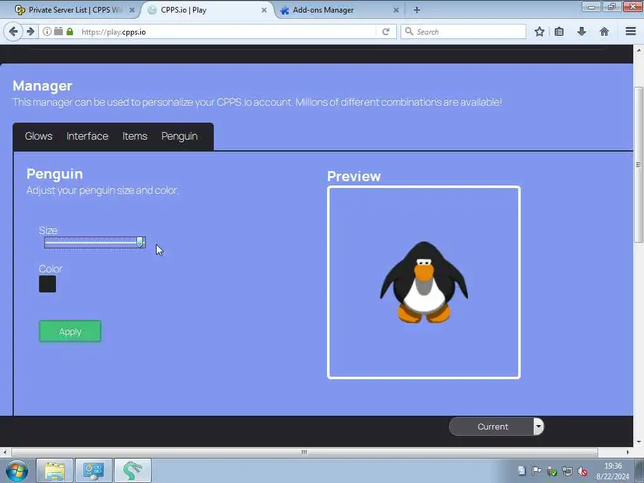The image size is (644, 483).
Task: Close the CPPS.io Play tab
Action: coord(264,10)
